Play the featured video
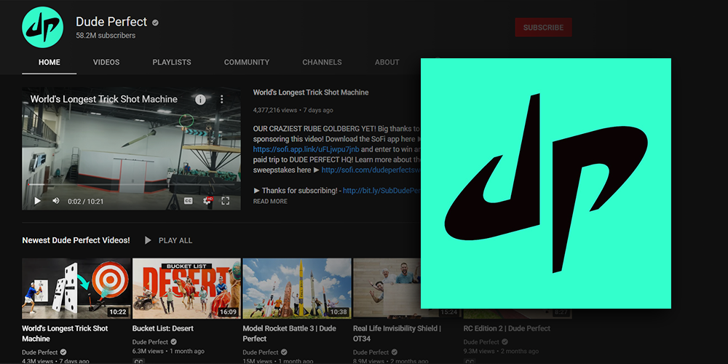The height and width of the screenshot is (364, 728). click(38, 201)
